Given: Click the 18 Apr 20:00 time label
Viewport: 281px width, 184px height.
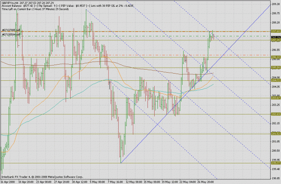Looking at the screenshot, I should (x=27, y=182).
